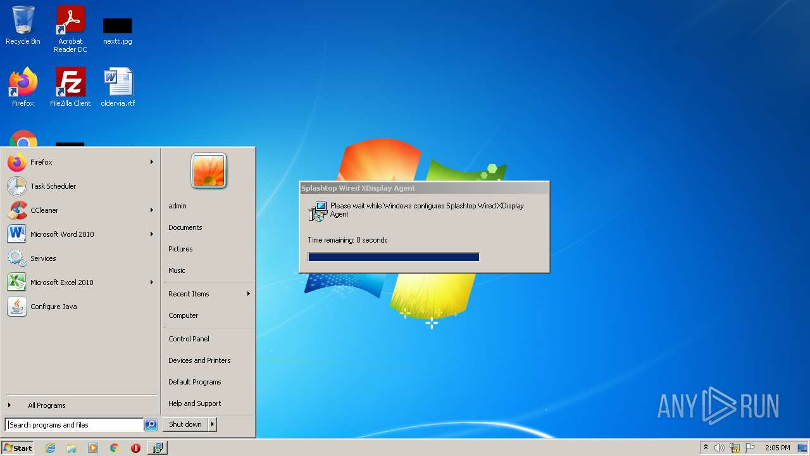Open Pictures from Start menu

[x=180, y=249]
